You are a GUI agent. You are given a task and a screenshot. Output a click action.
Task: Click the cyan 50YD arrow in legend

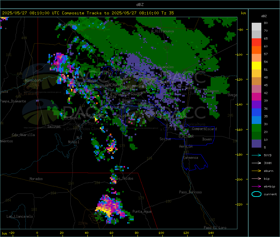pos(256,155)
